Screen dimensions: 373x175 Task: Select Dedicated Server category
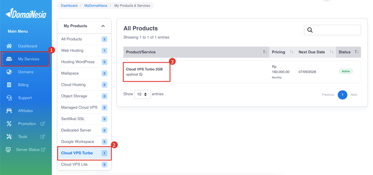pos(84,130)
